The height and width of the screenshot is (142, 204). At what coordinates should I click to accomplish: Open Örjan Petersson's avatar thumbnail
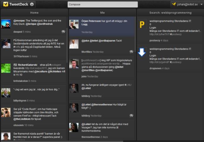(74, 24)
